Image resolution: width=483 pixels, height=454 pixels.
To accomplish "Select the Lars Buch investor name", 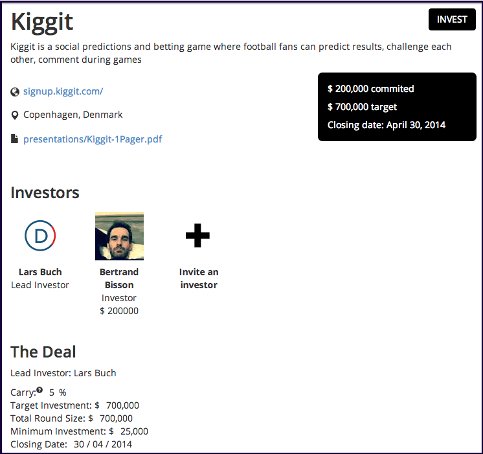I will point(40,272).
